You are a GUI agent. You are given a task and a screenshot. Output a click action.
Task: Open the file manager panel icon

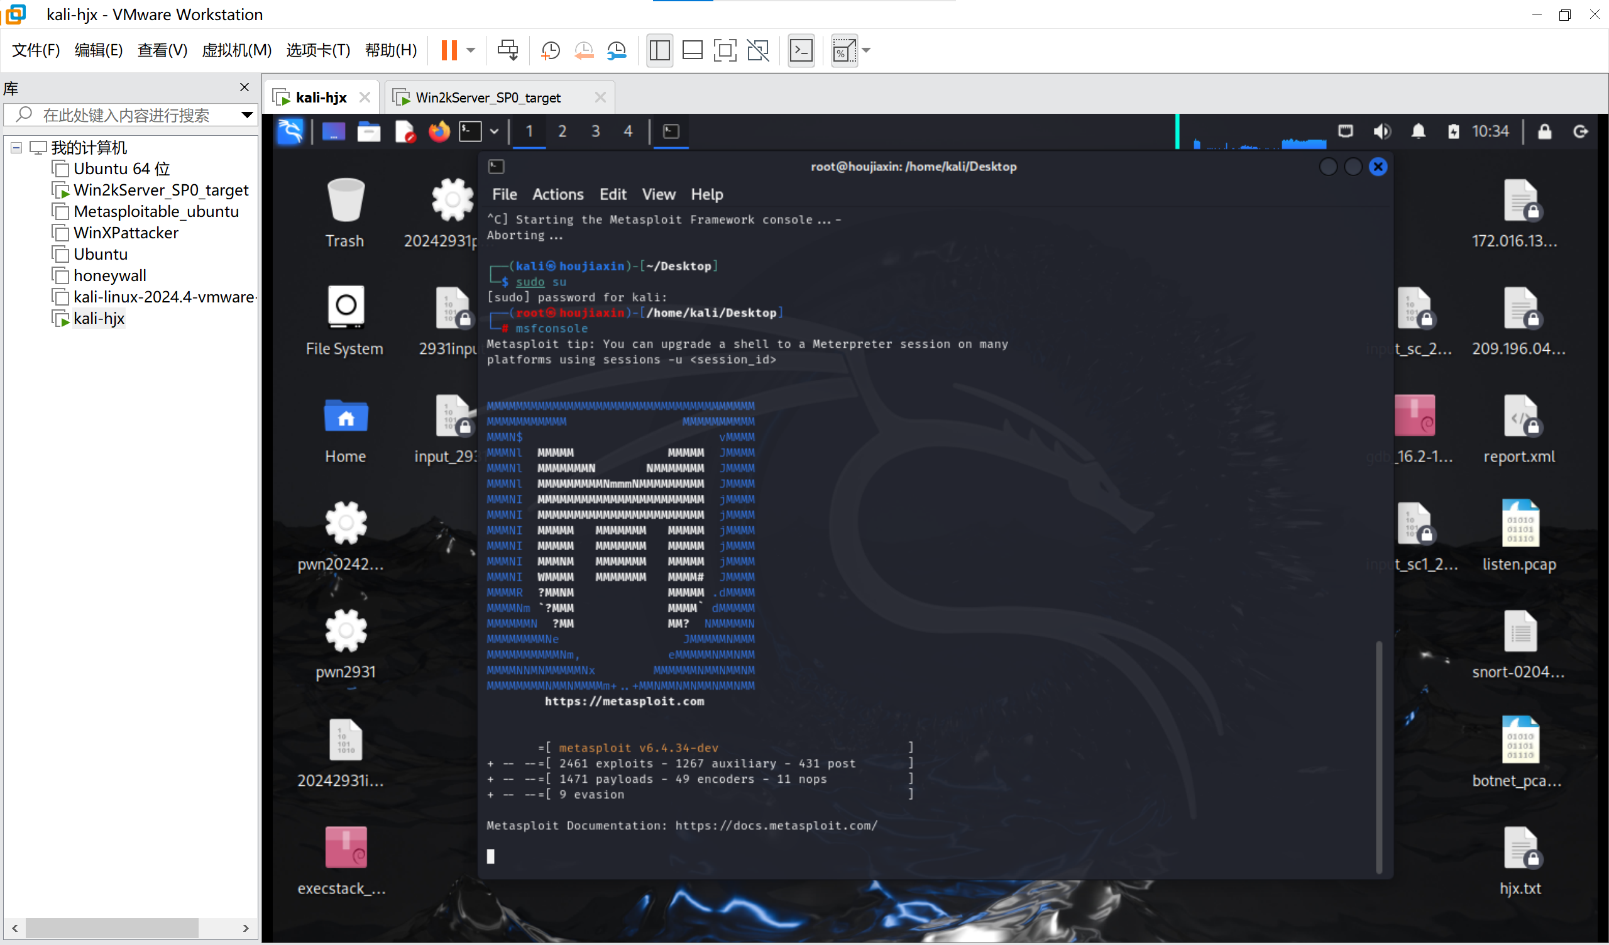tap(368, 131)
